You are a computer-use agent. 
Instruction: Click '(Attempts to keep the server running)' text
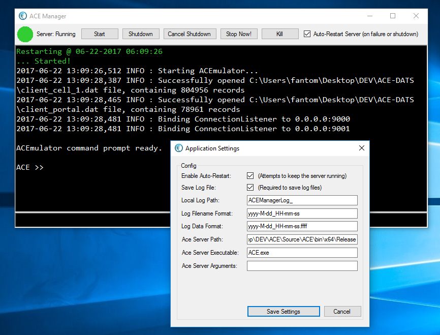tap(302, 176)
